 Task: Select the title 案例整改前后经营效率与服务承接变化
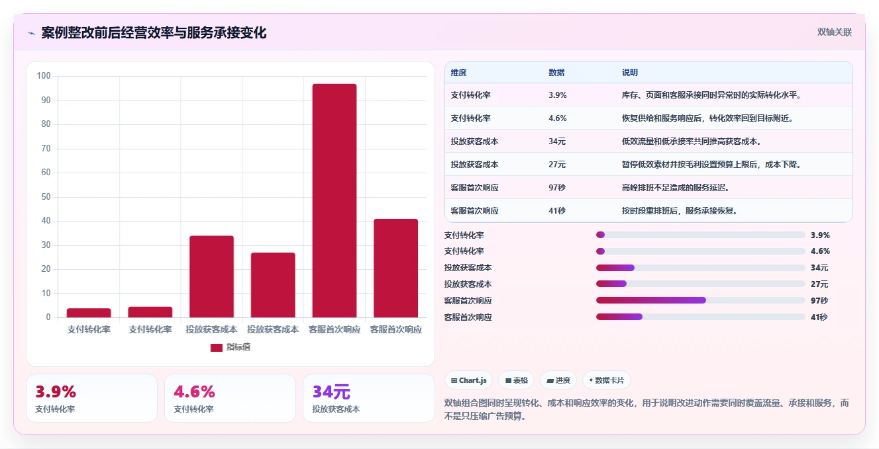(154, 33)
